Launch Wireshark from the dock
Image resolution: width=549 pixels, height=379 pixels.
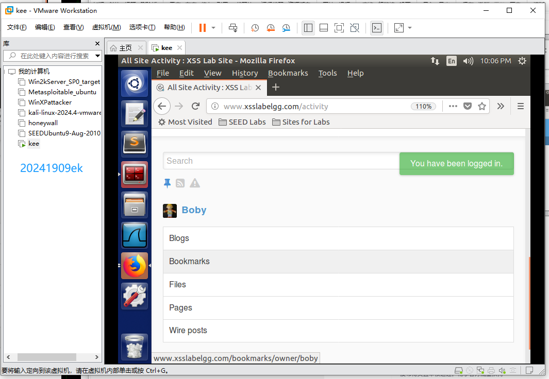point(135,235)
